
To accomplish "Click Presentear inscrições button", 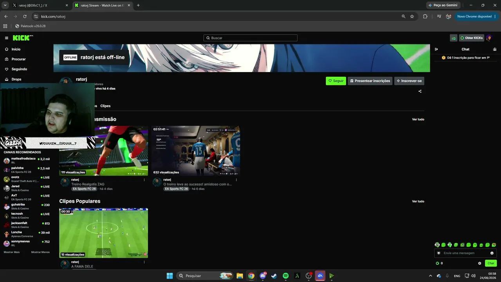I will pyautogui.click(x=370, y=81).
